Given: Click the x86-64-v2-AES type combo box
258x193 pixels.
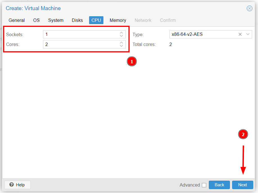Looking at the screenshot, I should [202, 34].
